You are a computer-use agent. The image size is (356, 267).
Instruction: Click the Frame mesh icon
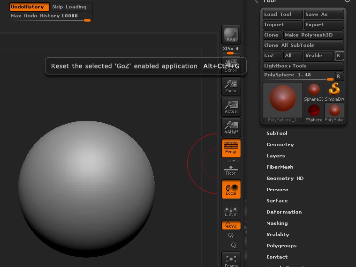[x=231, y=260]
